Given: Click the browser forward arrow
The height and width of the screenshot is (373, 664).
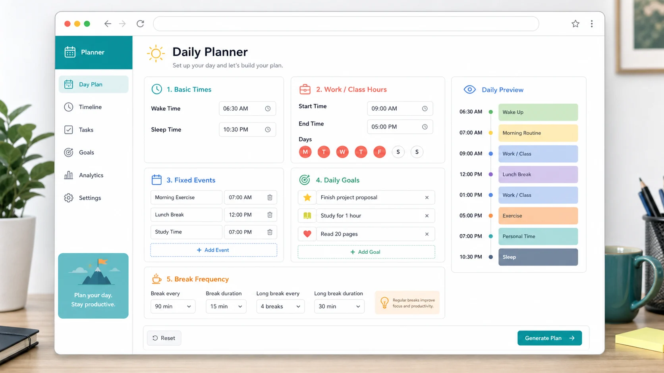Looking at the screenshot, I should (122, 24).
